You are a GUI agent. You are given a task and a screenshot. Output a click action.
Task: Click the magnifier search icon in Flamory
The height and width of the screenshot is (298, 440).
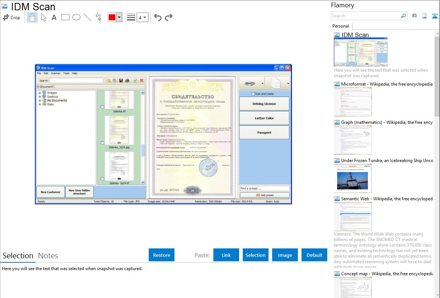click(x=403, y=16)
